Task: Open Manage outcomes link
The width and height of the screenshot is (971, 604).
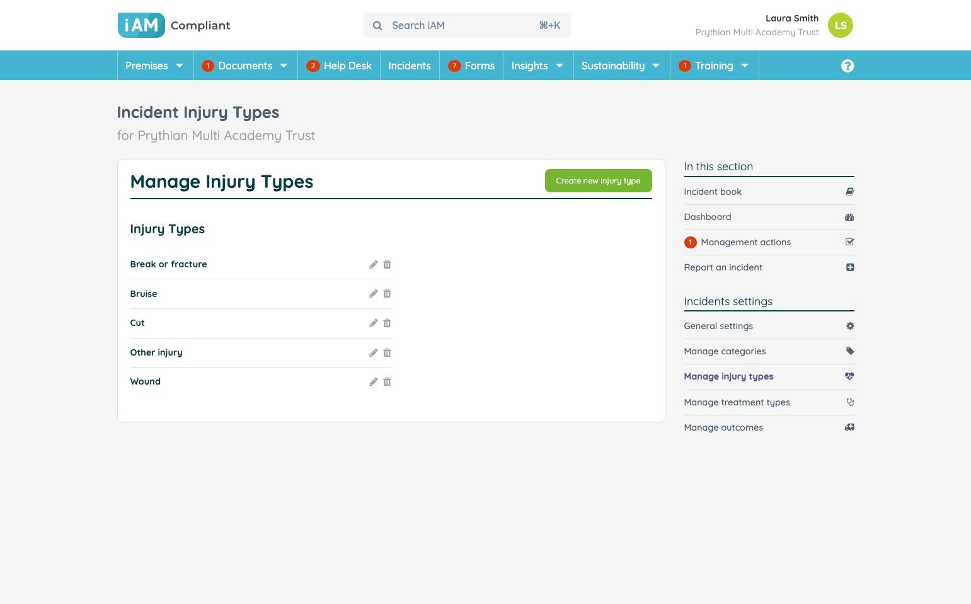Action: [x=723, y=427]
